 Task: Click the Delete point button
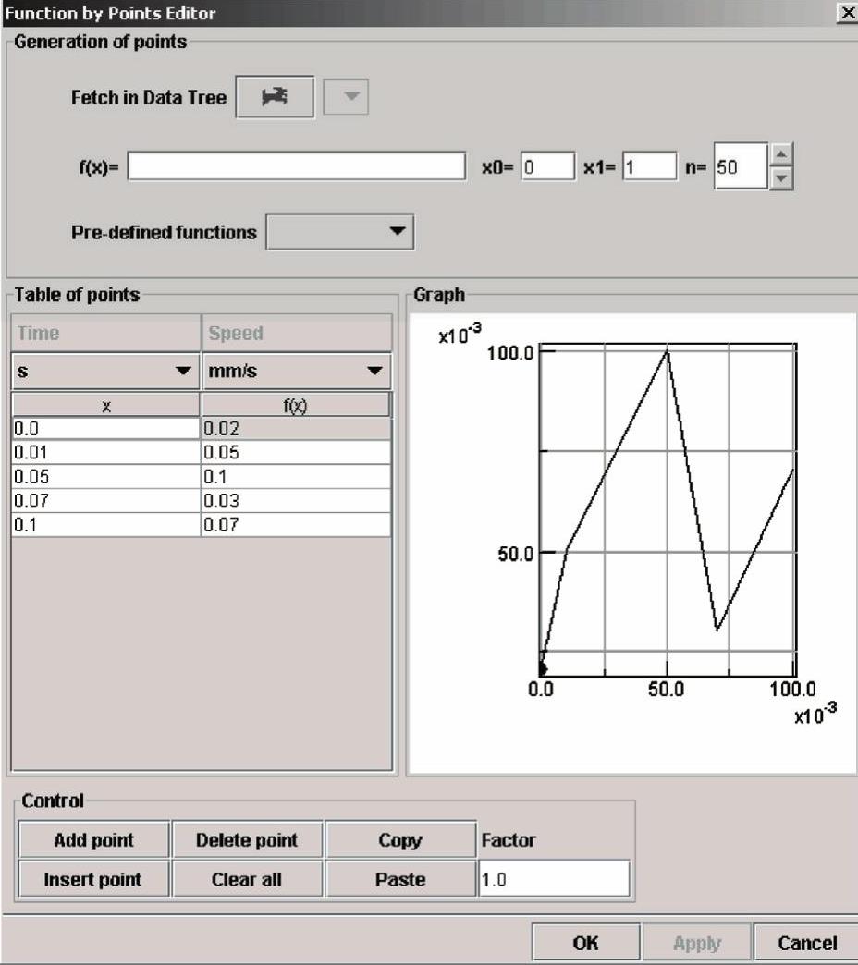click(x=247, y=840)
